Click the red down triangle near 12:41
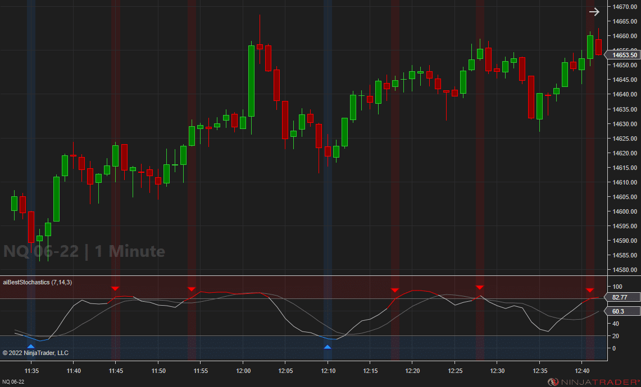Viewport: 641px width, 387px height. pos(590,290)
